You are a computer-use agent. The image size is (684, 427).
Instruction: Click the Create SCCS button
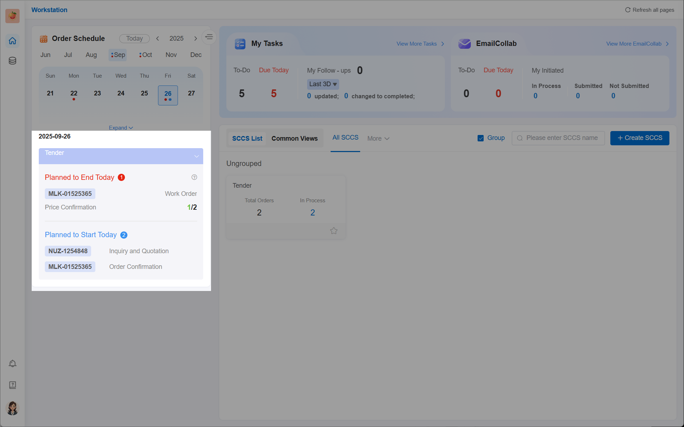tap(640, 138)
